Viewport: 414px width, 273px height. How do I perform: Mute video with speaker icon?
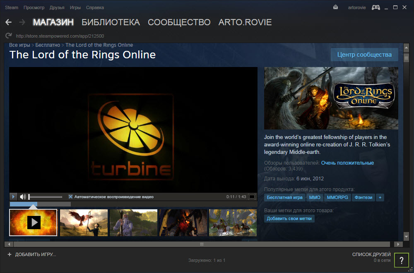[x=23, y=197]
